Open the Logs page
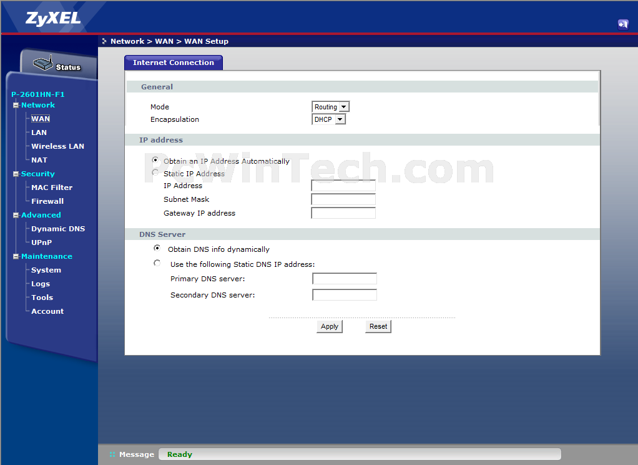The image size is (638, 465). point(41,284)
